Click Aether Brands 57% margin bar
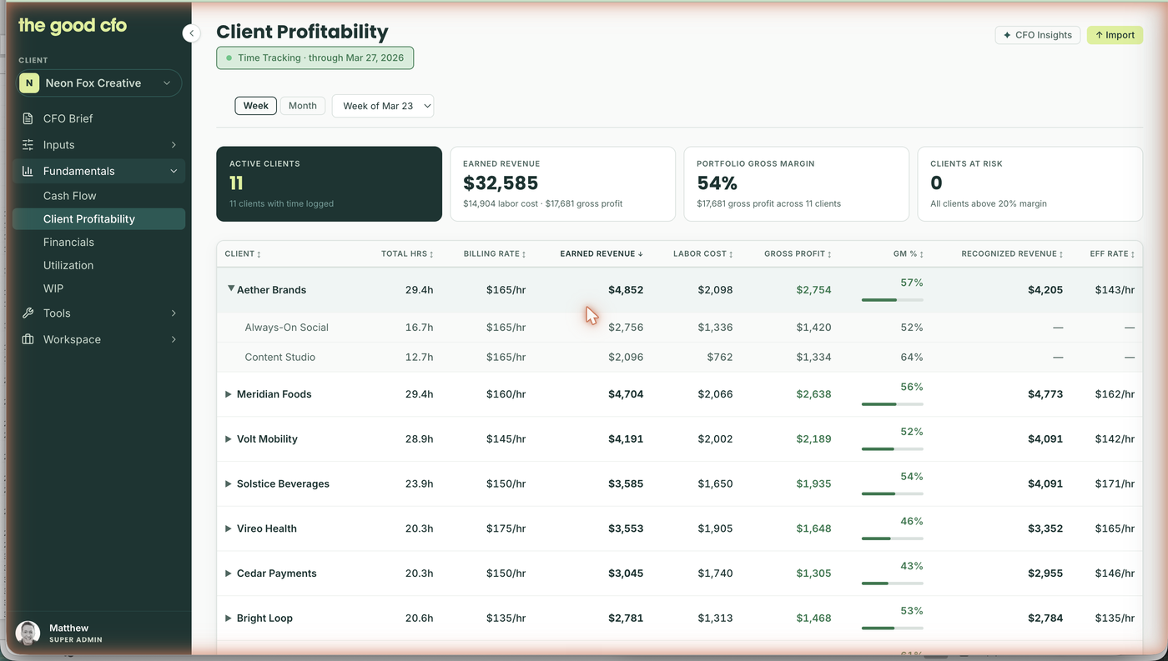Image resolution: width=1168 pixels, height=661 pixels. click(x=892, y=299)
